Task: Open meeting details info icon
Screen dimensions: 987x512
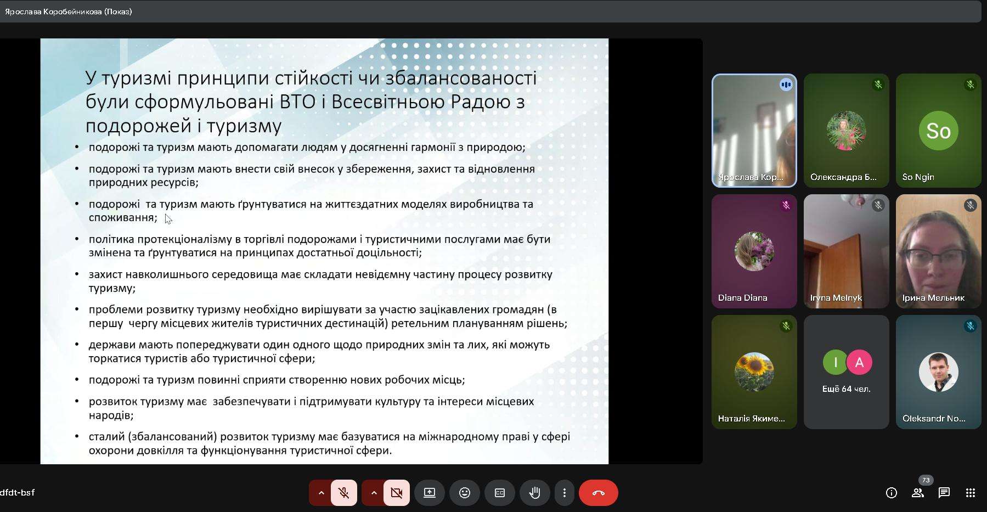Action: [892, 493]
